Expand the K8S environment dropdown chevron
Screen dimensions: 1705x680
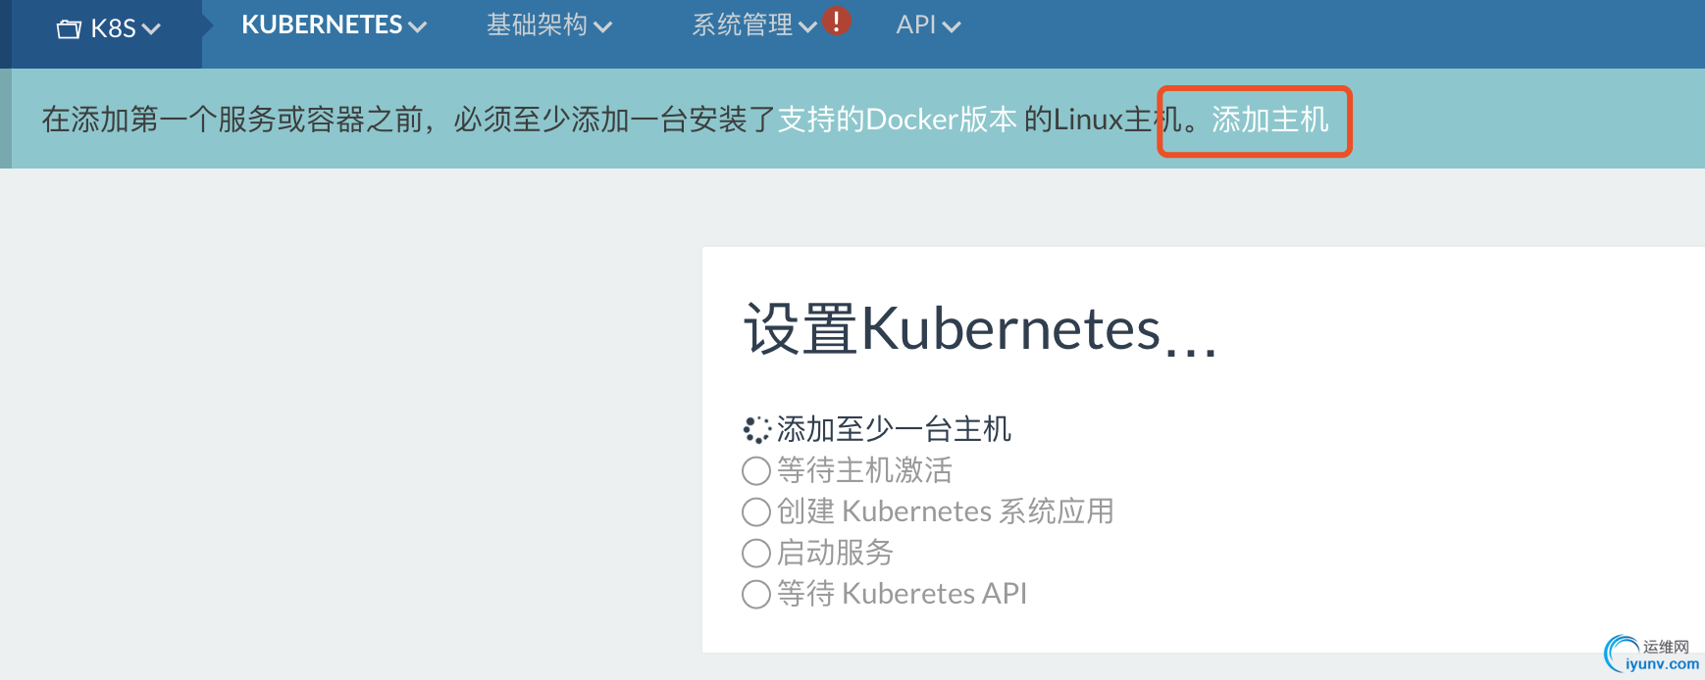click(151, 29)
